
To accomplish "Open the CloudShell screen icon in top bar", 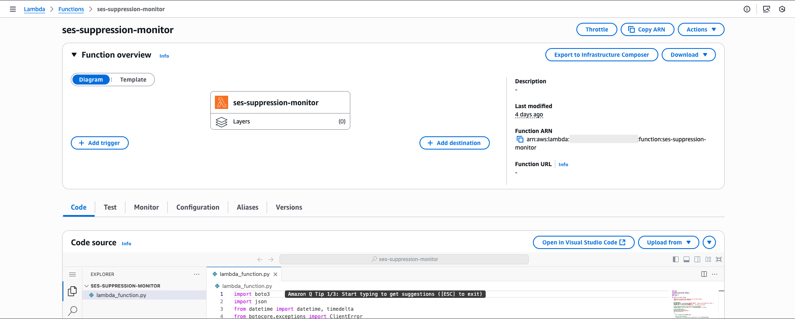I will tap(766, 9).
